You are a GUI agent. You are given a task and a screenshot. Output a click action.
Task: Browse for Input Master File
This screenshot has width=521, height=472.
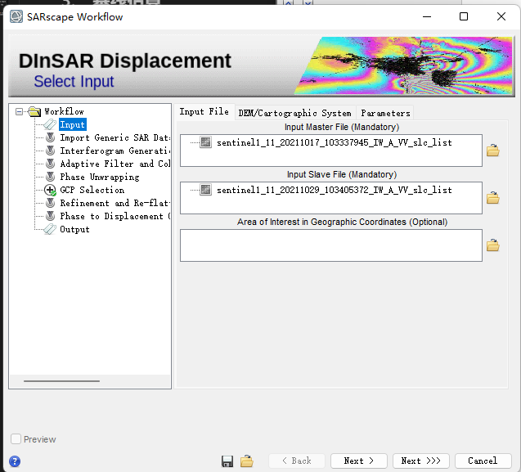[492, 151]
